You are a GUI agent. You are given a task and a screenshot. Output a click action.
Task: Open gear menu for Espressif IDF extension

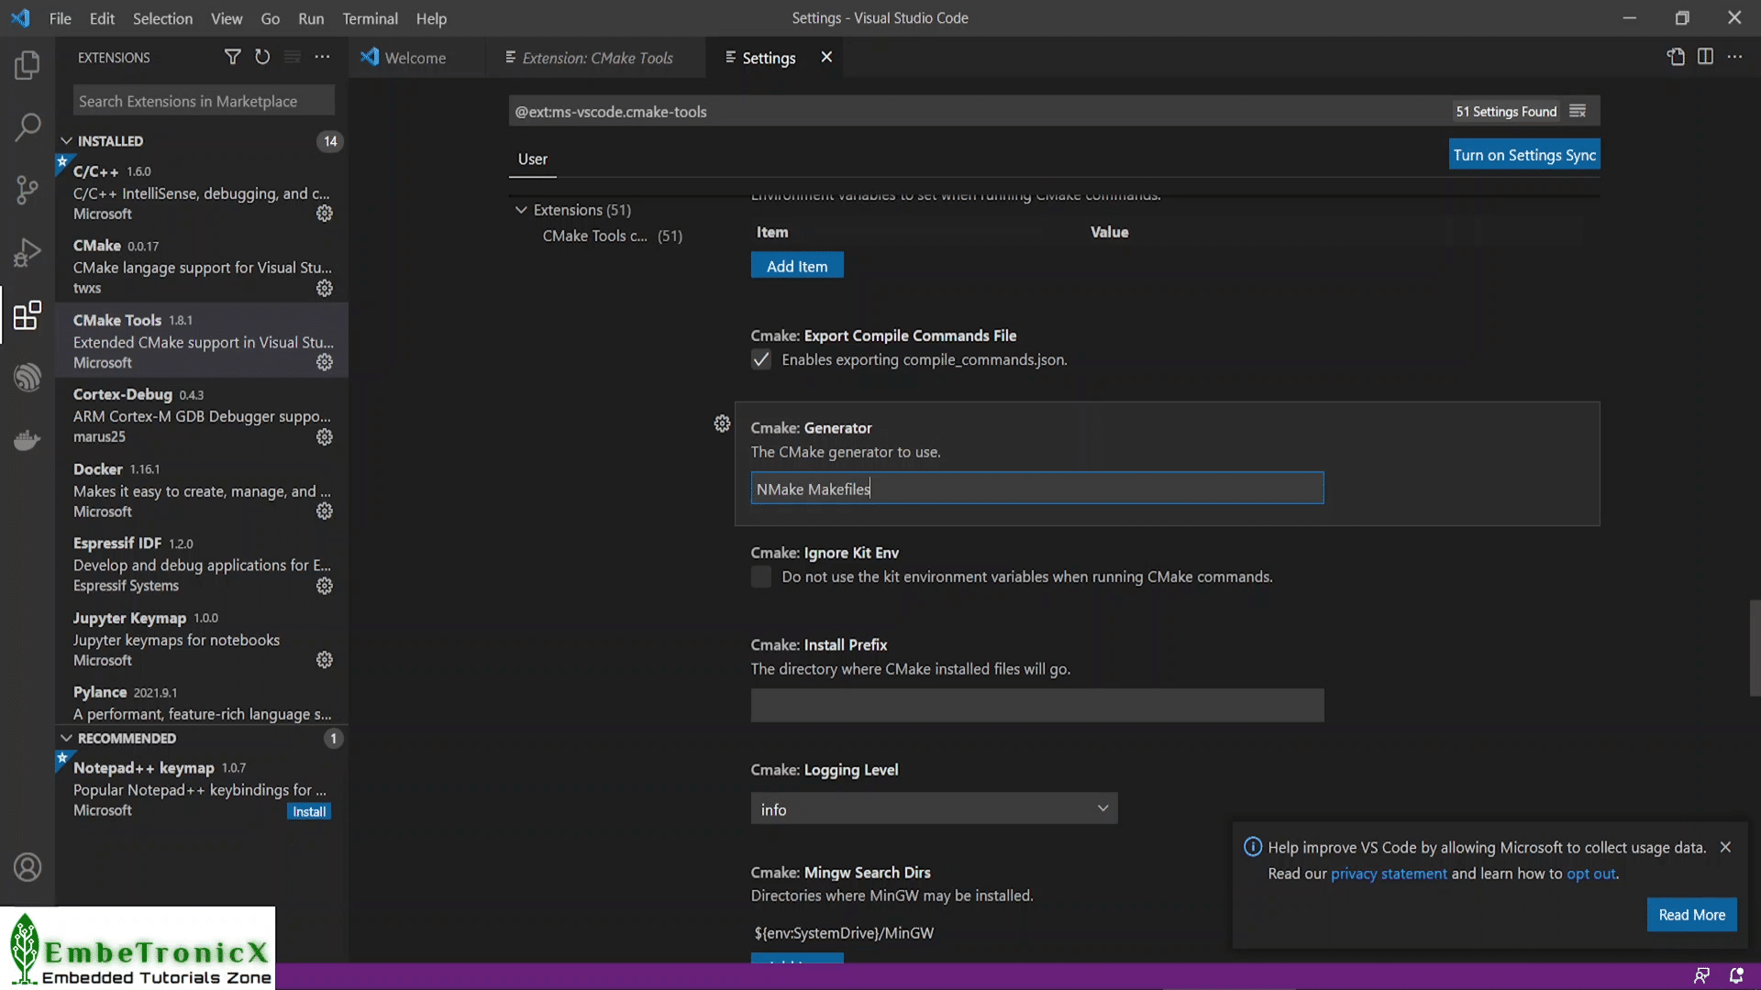point(325,586)
